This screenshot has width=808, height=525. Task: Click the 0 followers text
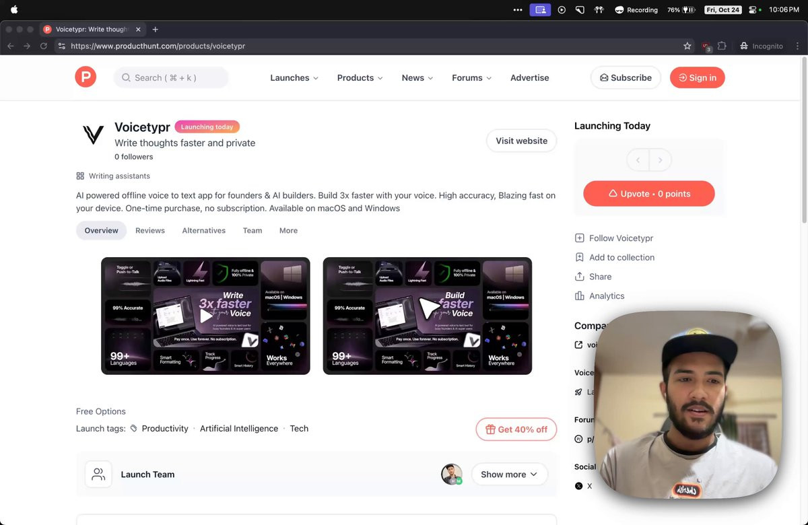click(x=133, y=157)
